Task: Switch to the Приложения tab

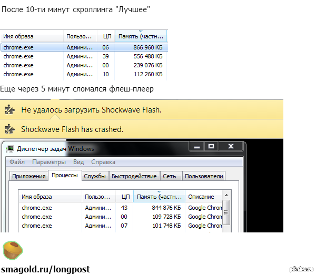Action: click(x=28, y=177)
